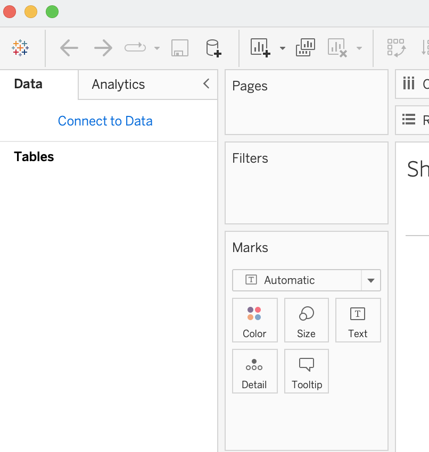Click the Text marks button
The width and height of the screenshot is (429, 452).
point(358,320)
